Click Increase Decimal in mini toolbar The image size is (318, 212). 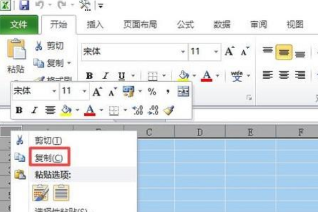137,110
